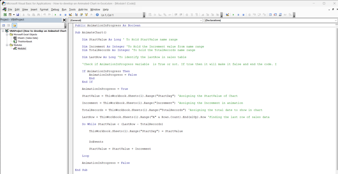This screenshot has height=174, width=338.
Task: Toggle Bookmark flag icon in Edit toolbar
Action: 203,15
